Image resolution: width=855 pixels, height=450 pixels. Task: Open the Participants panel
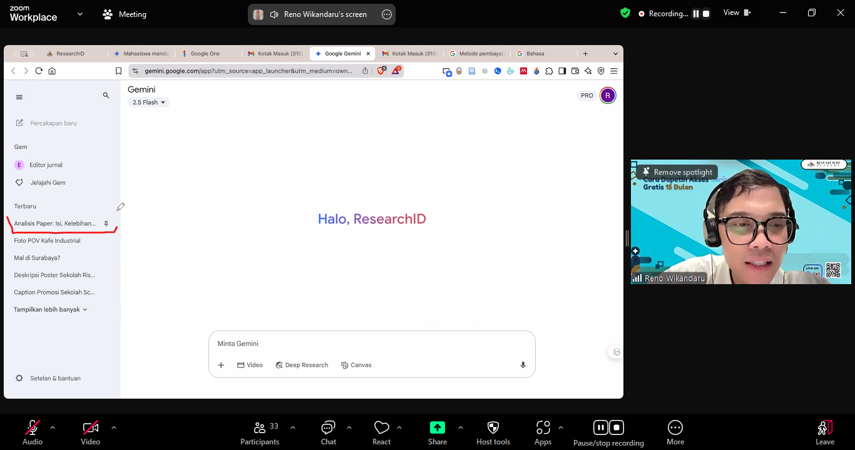pyautogui.click(x=260, y=432)
